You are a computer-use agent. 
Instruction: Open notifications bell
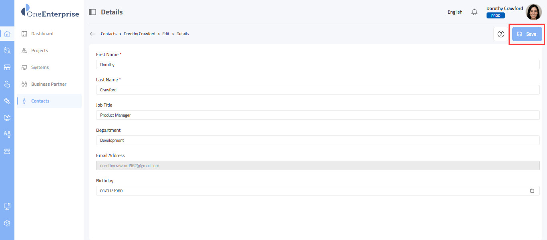coord(475,12)
